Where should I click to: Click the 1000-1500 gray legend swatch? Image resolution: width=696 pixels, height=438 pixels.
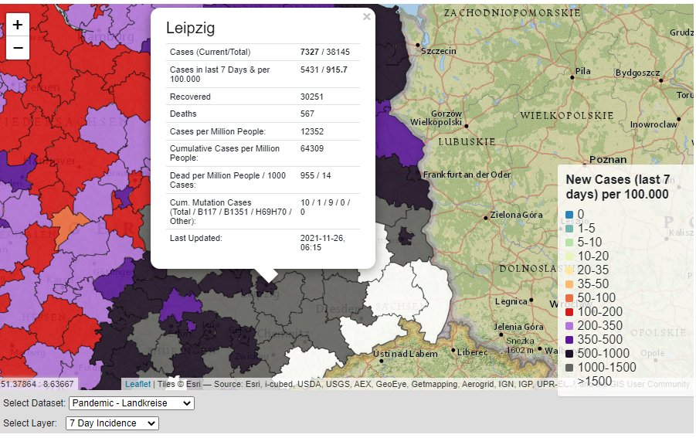(569, 368)
